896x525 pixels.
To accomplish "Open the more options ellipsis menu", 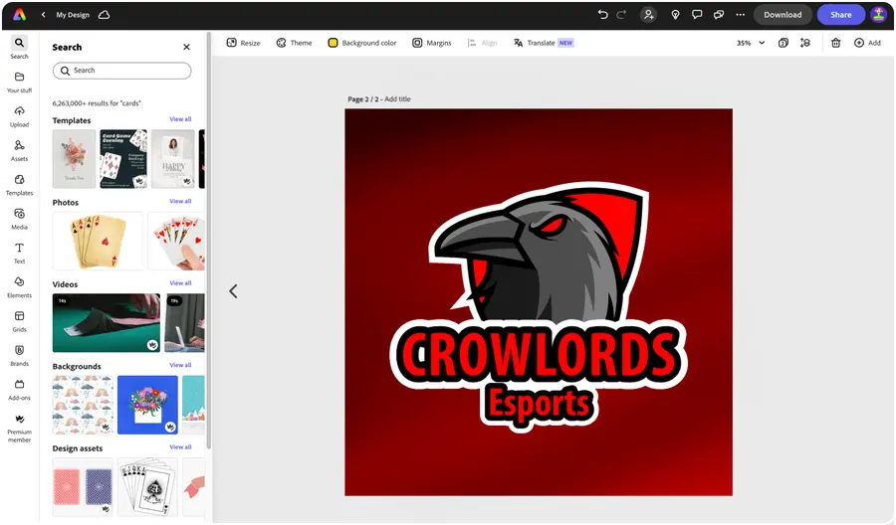I will [x=740, y=15].
